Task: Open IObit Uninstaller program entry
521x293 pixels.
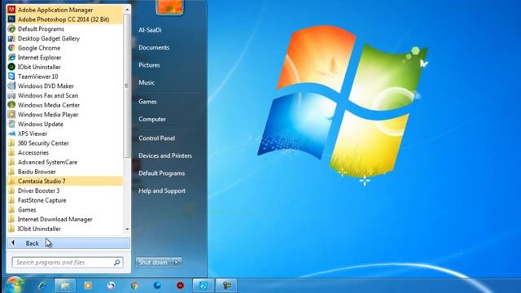Action: tap(65, 67)
